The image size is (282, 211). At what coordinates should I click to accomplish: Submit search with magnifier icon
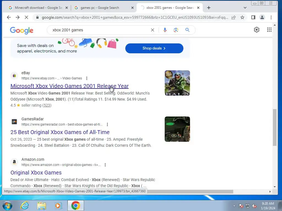pyautogui.click(x=187, y=30)
